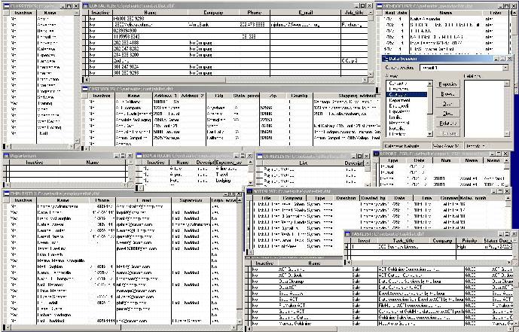
Task: Click E_mail column header in EMPLOYEELIST
Action: [x=144, y=200]
